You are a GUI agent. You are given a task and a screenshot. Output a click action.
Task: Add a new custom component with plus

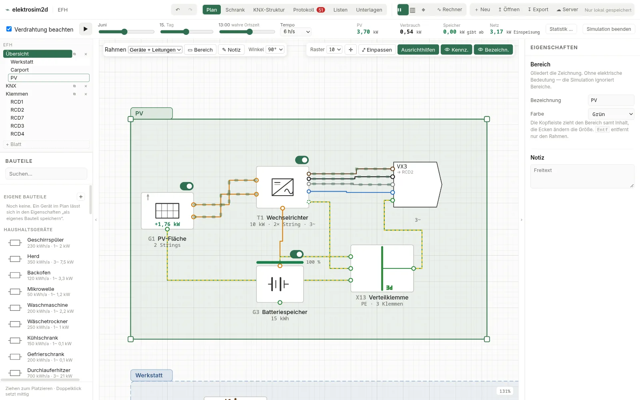point(81,196)
